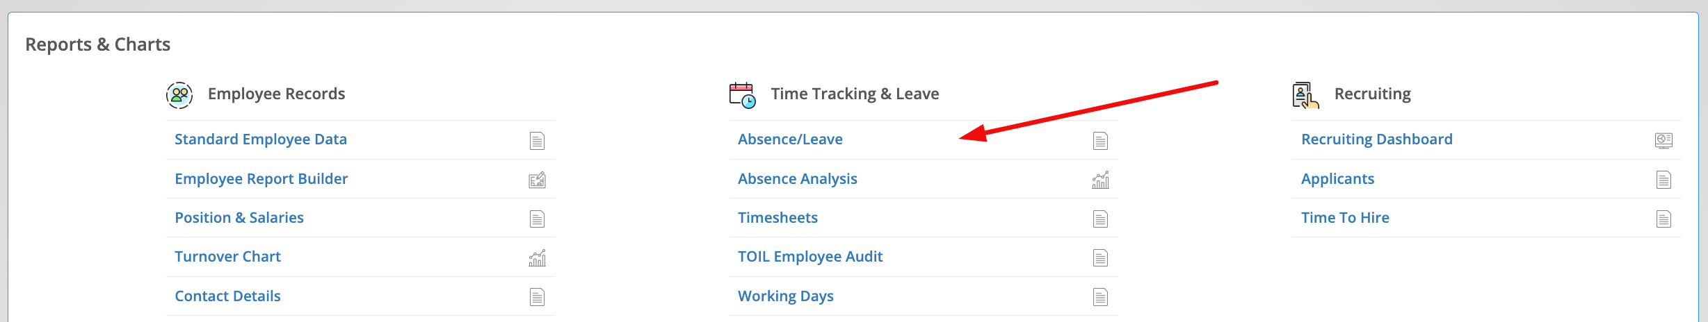Open the Working Days report
Viewport: 1708px width, 322px height.
(786, 296)
